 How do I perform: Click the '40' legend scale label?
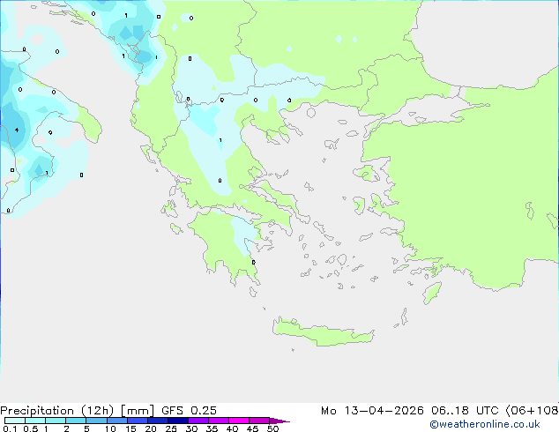pos(232,428)
